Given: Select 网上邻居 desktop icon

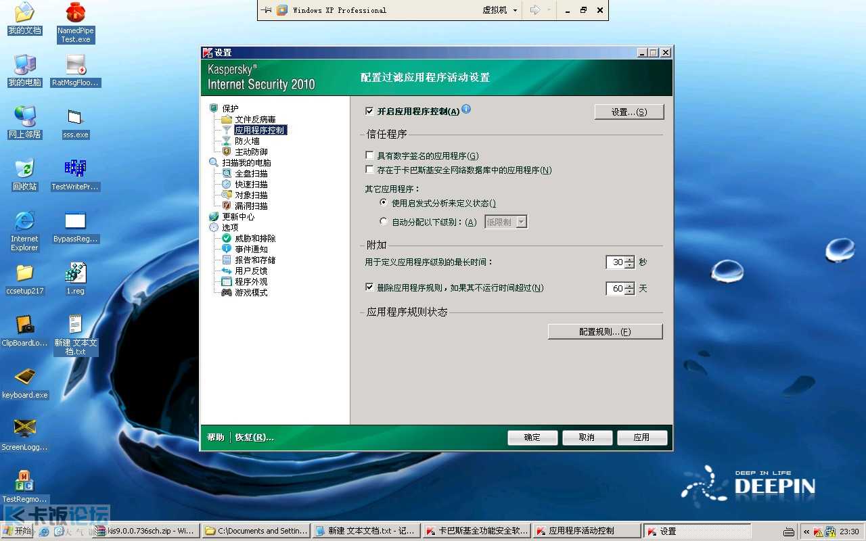Looking at the screenshot, I should (x=24, y=122).
